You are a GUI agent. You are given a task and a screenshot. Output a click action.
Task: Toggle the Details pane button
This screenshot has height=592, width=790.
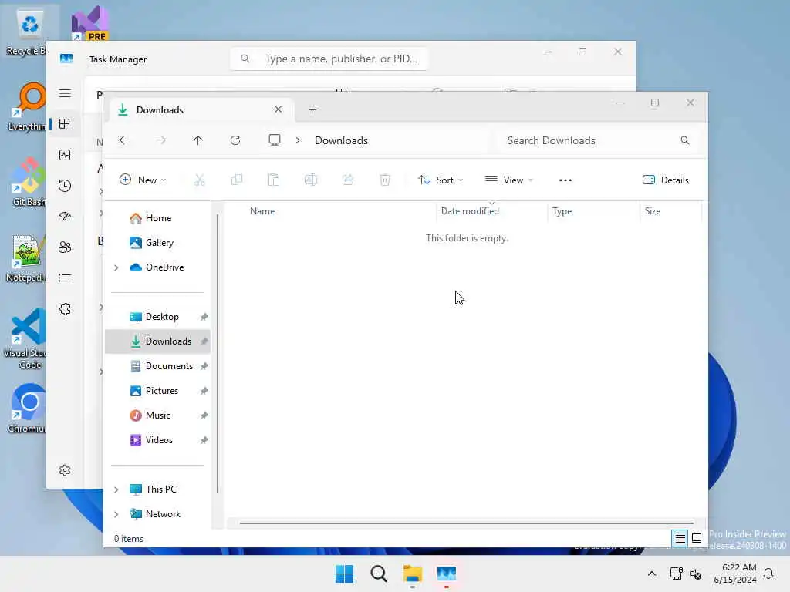(x=666, y=180)
